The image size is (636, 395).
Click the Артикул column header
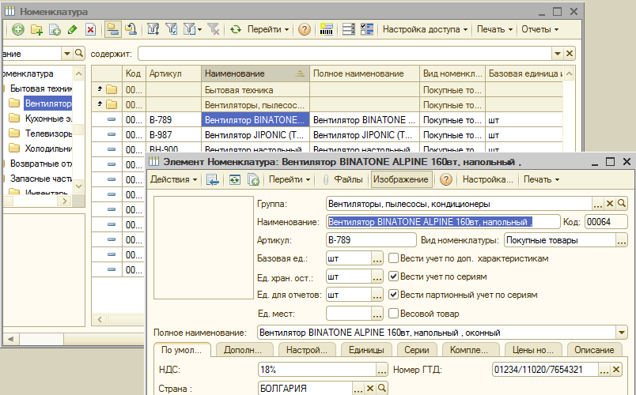click(x=173, y=73)
